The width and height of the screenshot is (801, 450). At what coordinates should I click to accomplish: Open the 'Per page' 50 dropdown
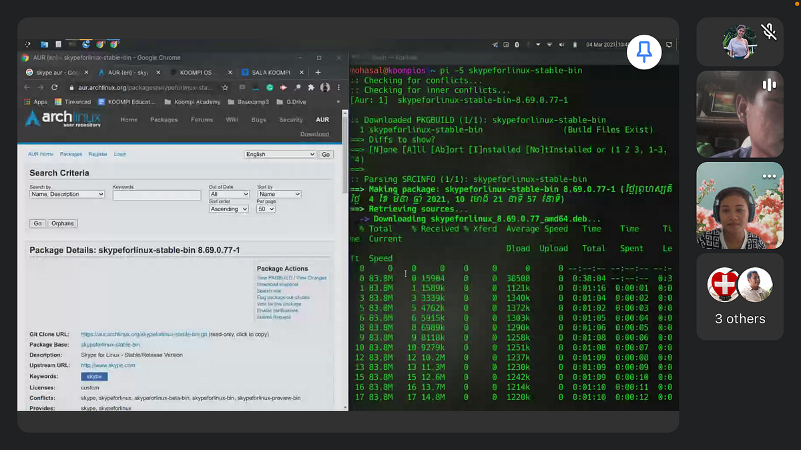click(x=266, y=209)
